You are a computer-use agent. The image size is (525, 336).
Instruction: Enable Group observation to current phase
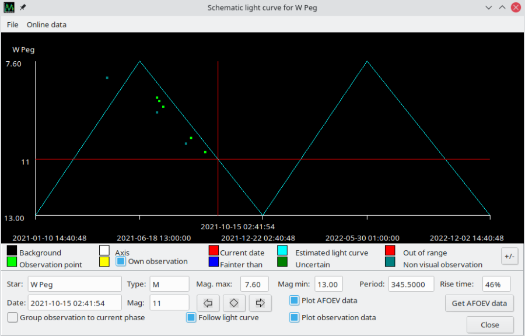coord(12,317)
